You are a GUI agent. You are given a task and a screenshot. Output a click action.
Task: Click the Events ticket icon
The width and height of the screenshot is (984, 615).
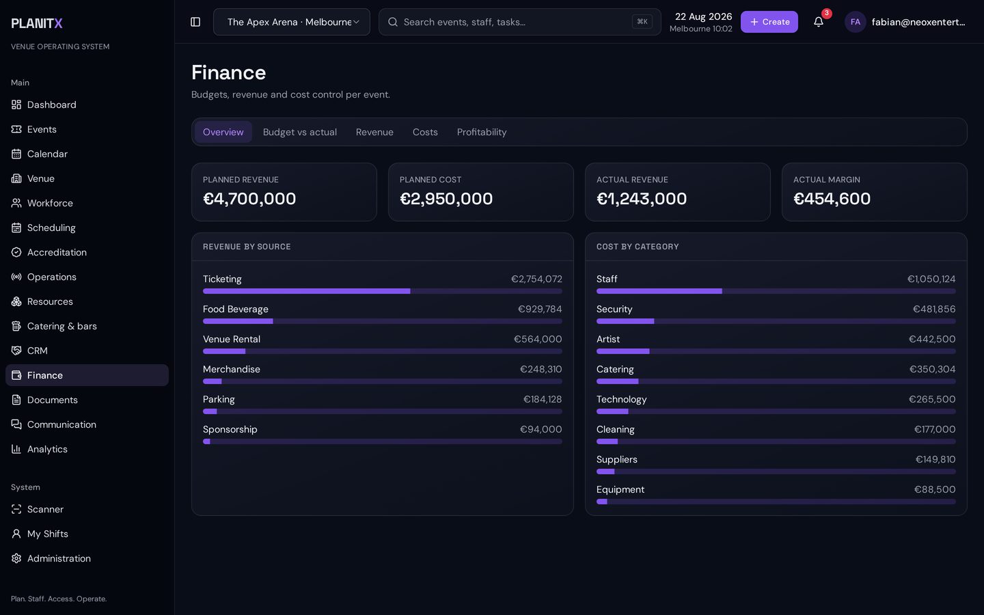[x=16, y=129]
